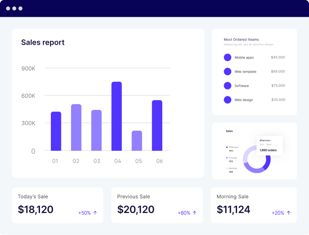Image resolution: width=309 pixels, height=235 pixels.
Task: Click the Mobile apps circle icon
Action: point(227,57)
